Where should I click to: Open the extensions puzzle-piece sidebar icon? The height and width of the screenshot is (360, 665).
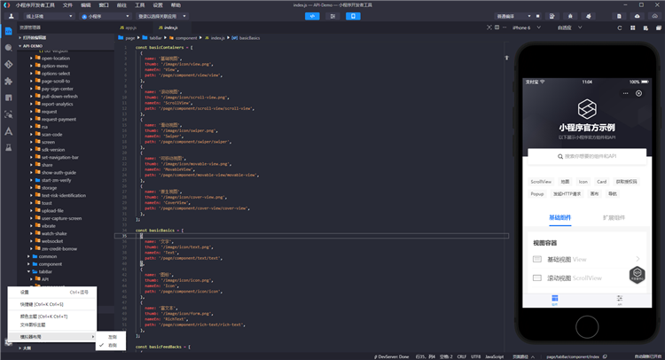coord(8,81)
